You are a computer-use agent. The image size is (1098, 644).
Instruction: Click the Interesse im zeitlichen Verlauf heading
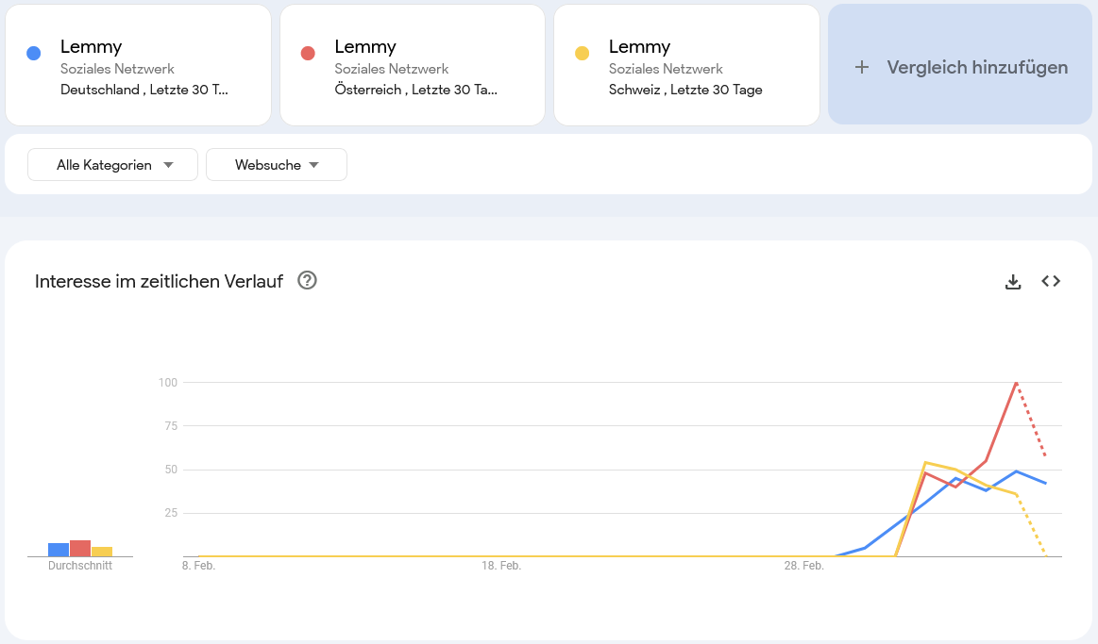pyautogui.click(x=159, y=281)
